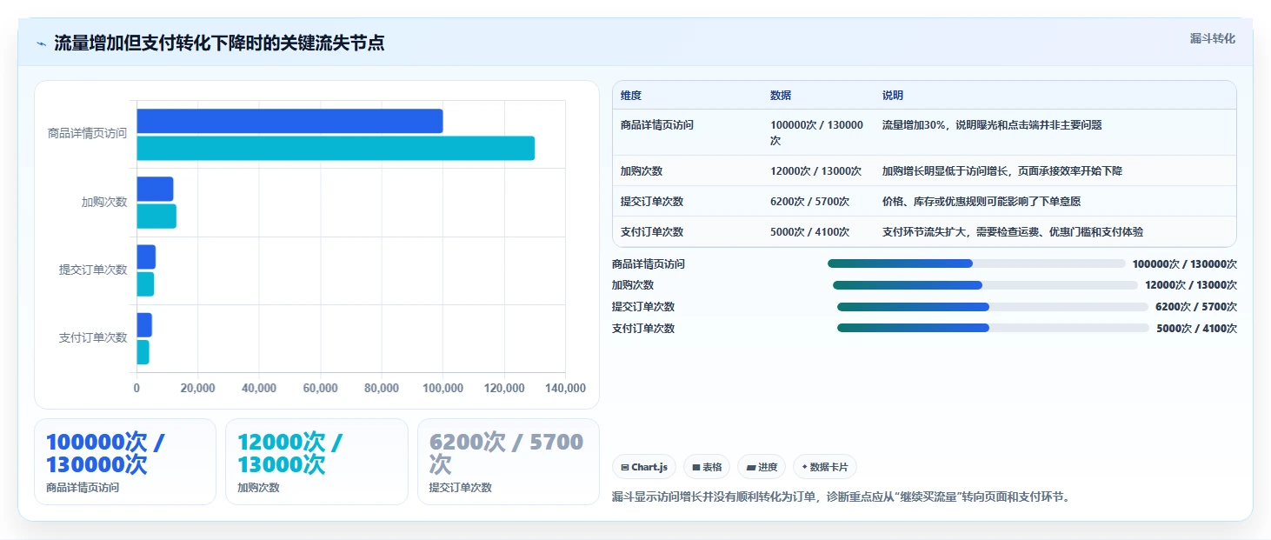This screenshot has width=1271, height=540.
Task: Click the note starting 支付环节流失扩大
Action: [1013, 232]
